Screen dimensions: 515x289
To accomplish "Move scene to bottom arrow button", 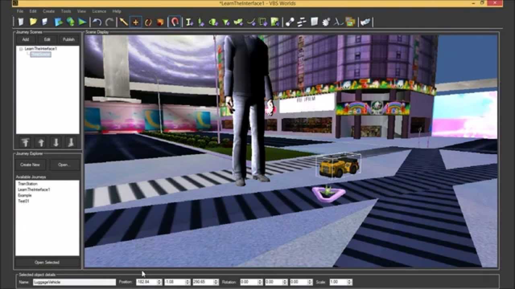I will point(71,142).
